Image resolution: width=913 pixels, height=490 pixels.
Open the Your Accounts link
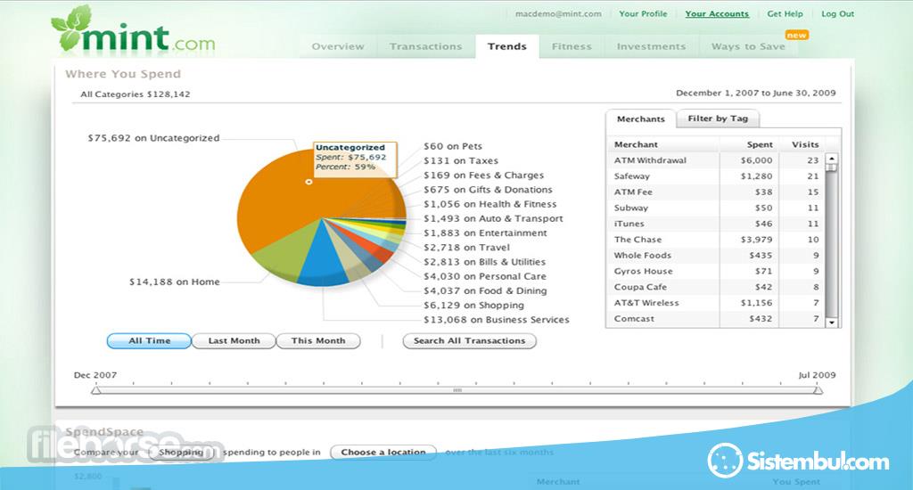point(717,14)
